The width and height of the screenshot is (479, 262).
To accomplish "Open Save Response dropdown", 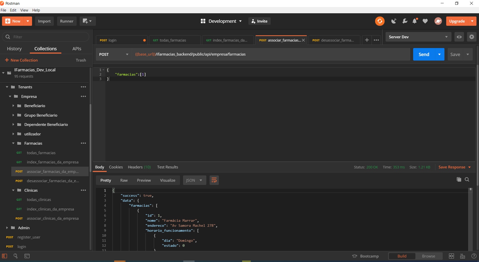I will click(454, 167).
